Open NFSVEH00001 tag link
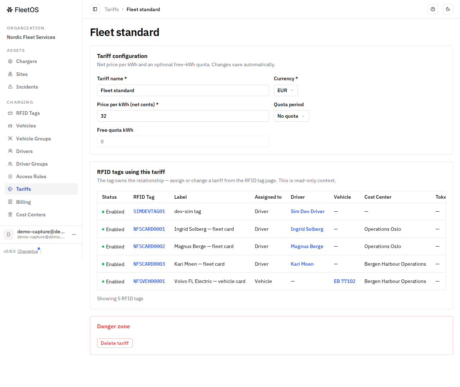Screen dimensions: 460x387 (x=149, y=281)
